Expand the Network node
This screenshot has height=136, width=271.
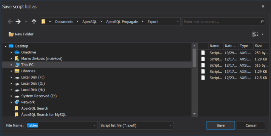tap(11, 102)
